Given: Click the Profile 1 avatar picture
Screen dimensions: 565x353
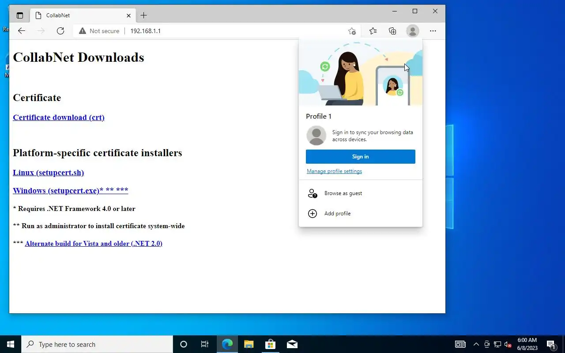Looking at the screenshot, I should coord(316,135).
